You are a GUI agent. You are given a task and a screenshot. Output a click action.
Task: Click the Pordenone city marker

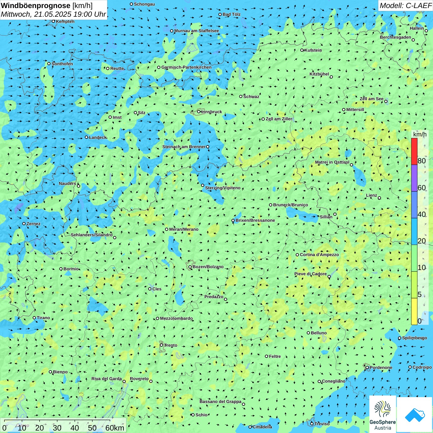[x=367, y=367]
